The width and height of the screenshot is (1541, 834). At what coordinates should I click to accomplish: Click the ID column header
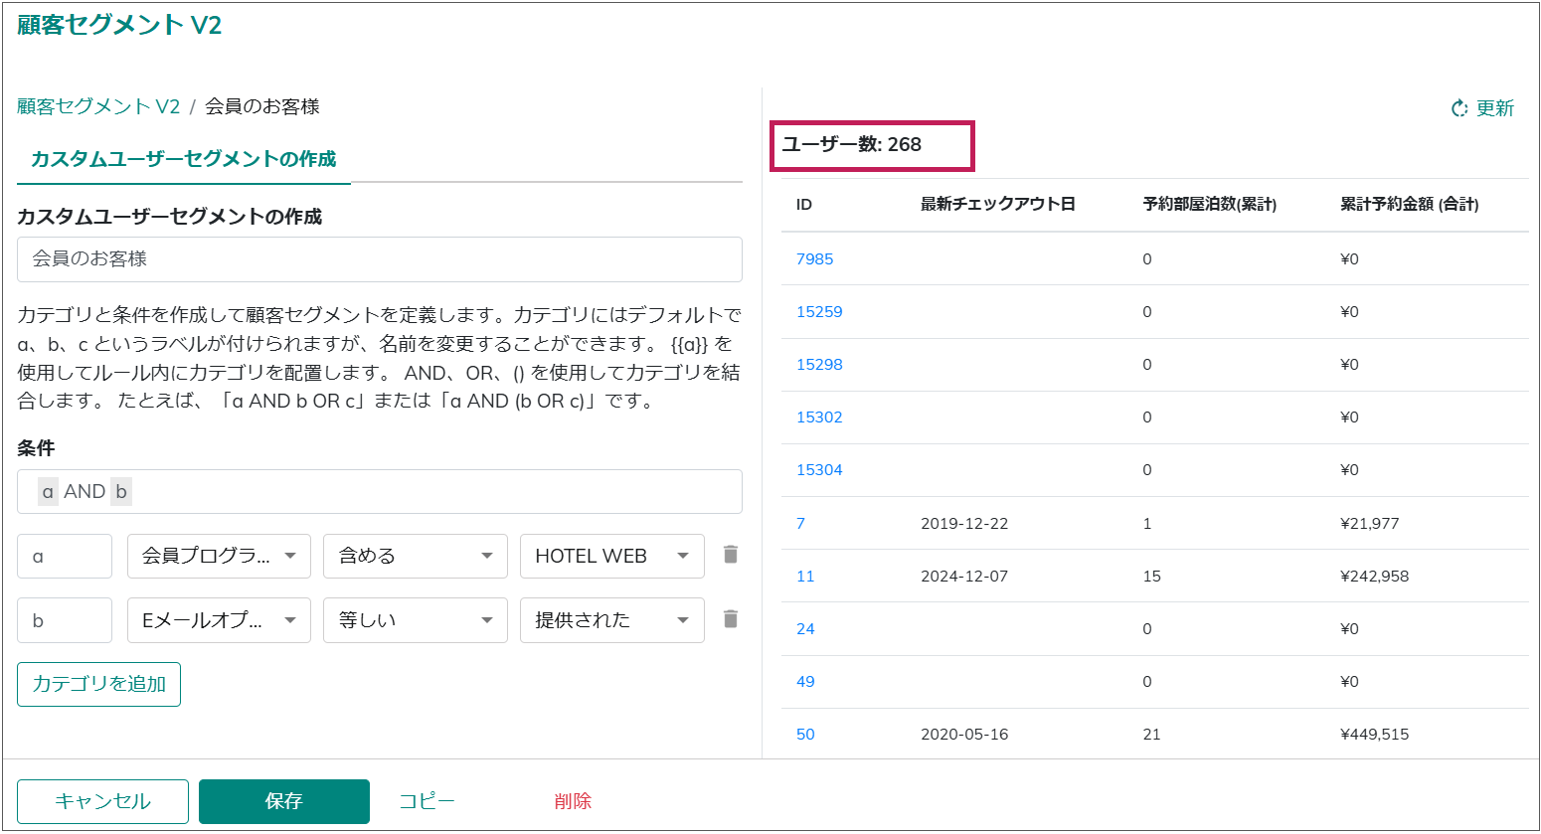pos(804,204)
